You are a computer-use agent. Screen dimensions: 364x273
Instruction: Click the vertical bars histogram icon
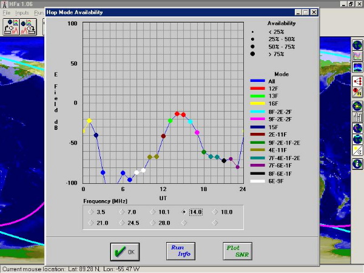pyautogui.click(x=357, y=118)
